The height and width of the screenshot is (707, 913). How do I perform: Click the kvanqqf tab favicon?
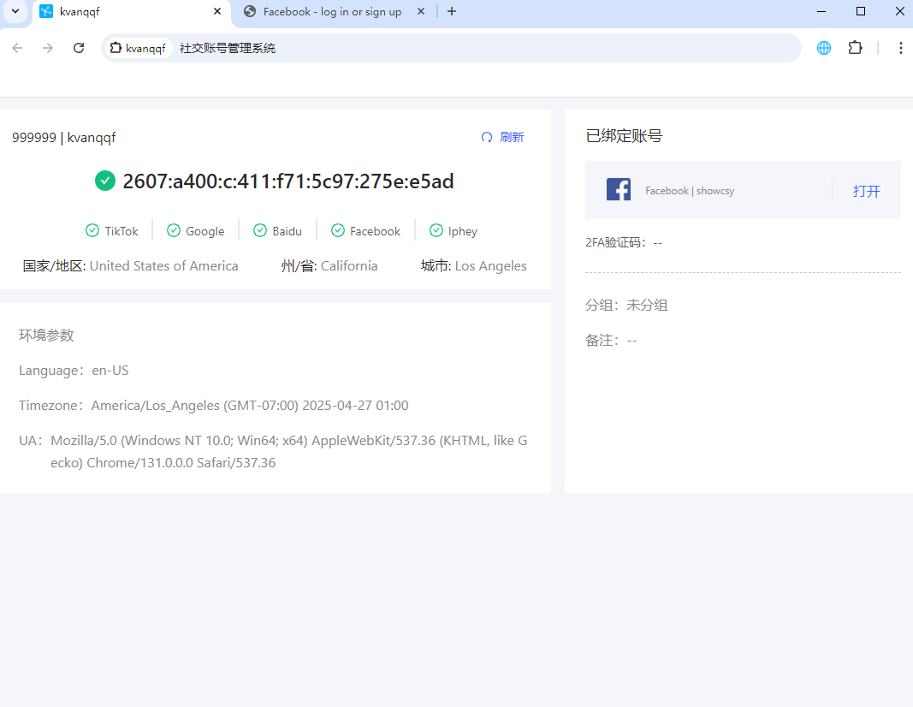pos(46,12)
